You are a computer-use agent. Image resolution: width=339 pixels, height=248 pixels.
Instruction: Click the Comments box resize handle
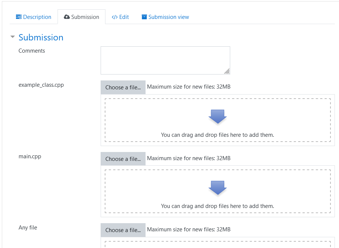click(227, 71)
